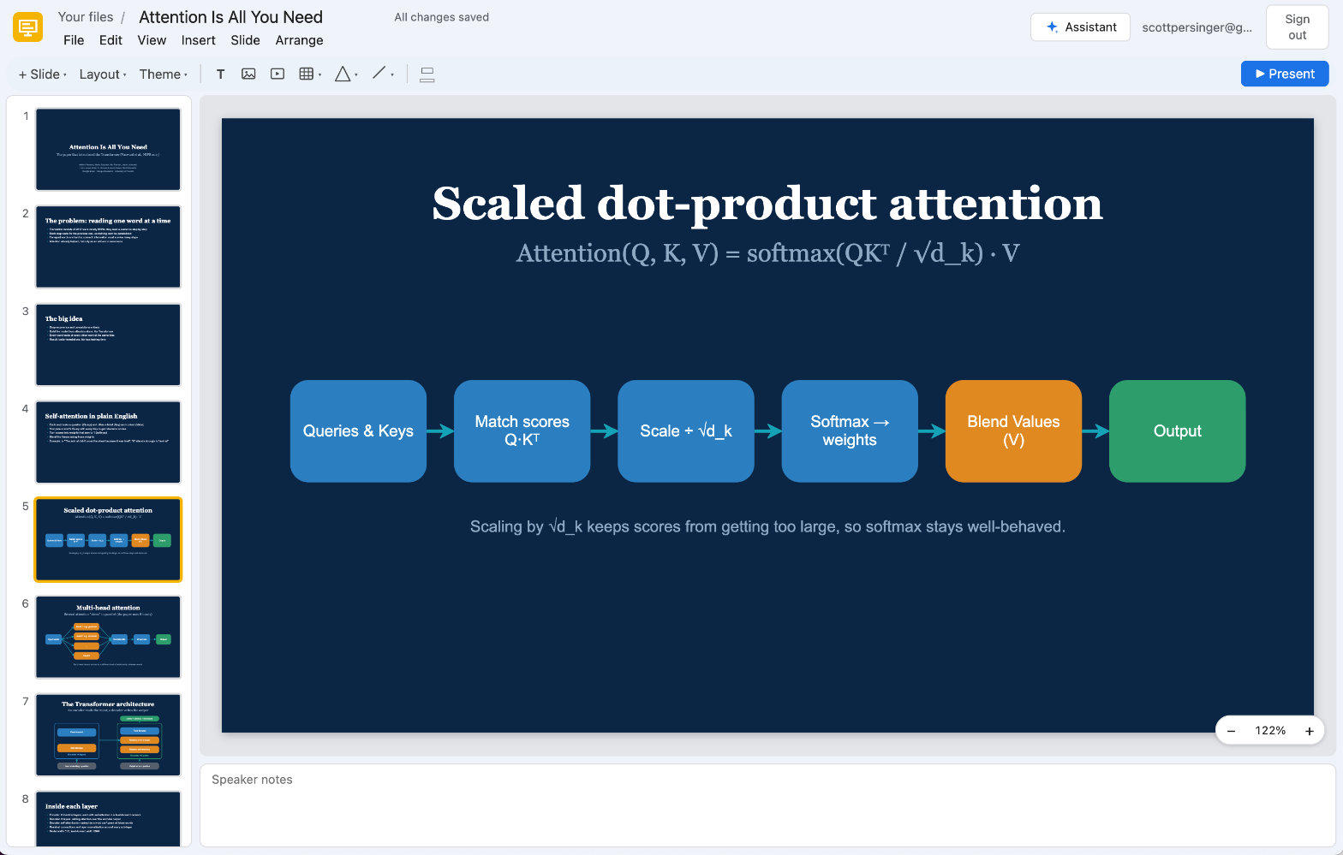Open the table insert tool
The width and height of the screenshot is (1343, 855).
click(306, 74)
